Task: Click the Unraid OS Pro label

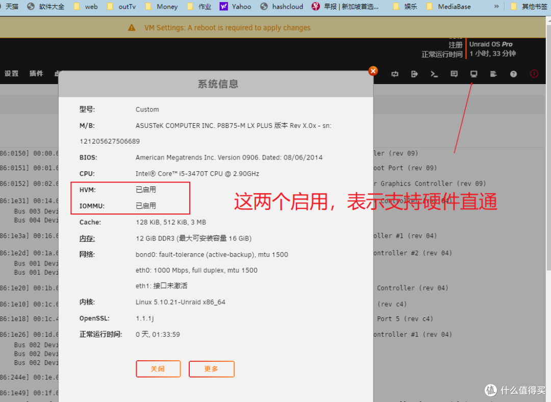Action: click(x=491, y=44)
